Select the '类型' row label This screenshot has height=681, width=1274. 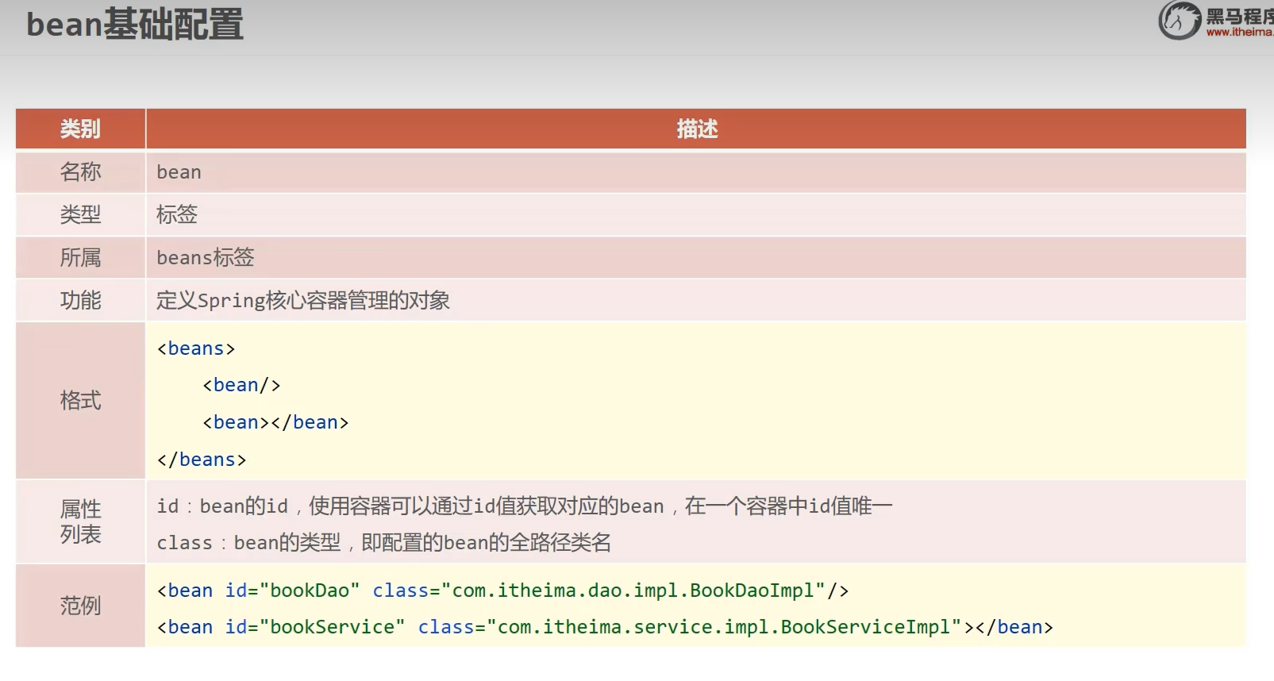point(80,214)
